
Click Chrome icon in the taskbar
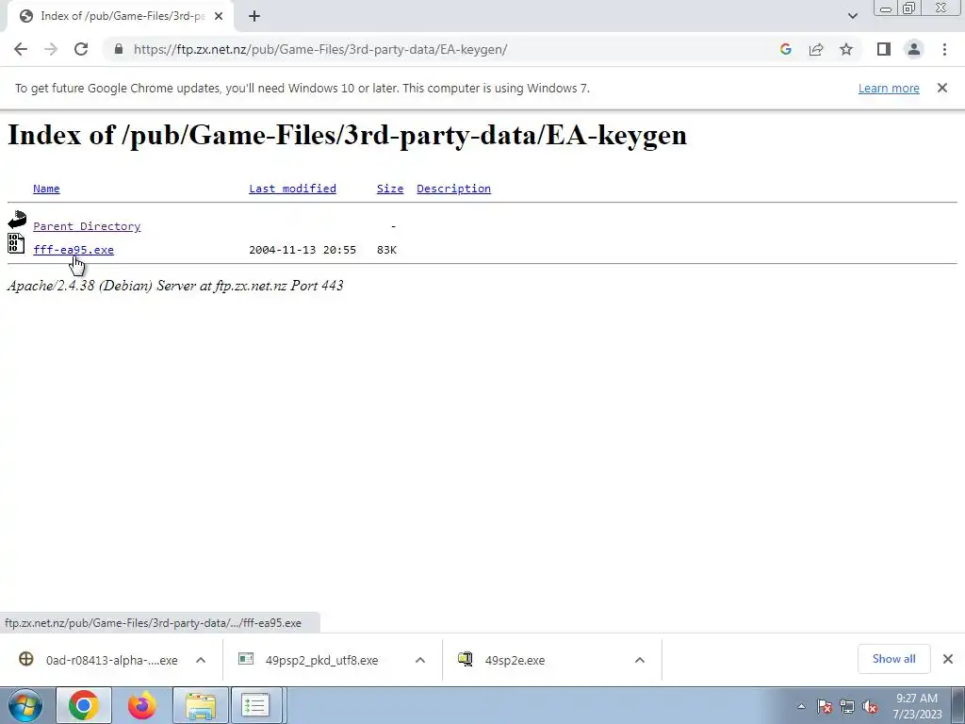(x=84, y=705)
